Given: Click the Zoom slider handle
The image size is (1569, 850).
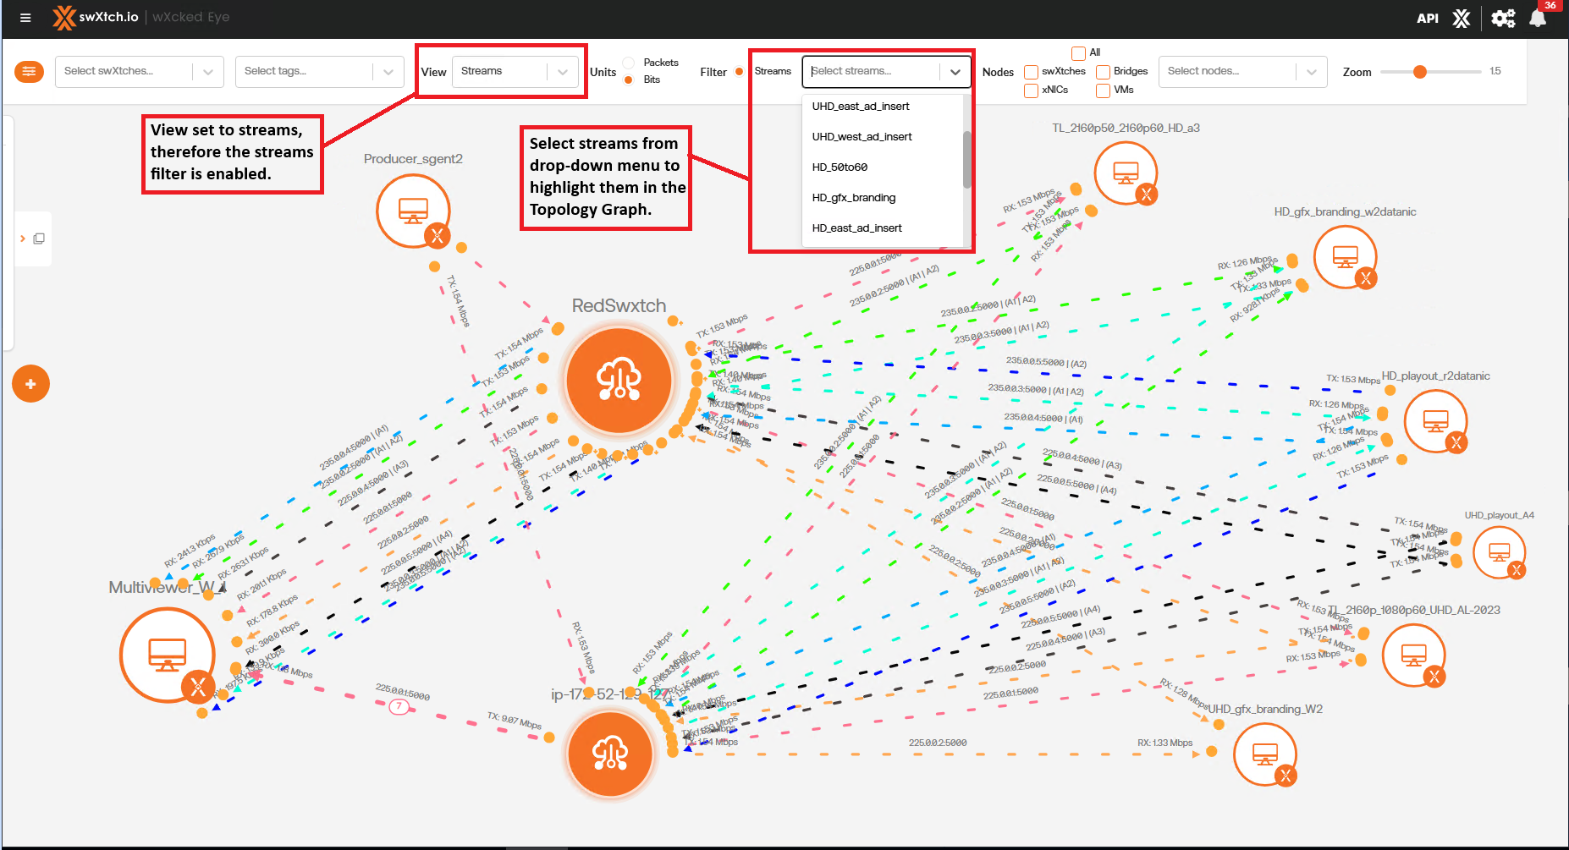Looking at the screenshot, I should pyautogui.click(x=1420, y=72).
